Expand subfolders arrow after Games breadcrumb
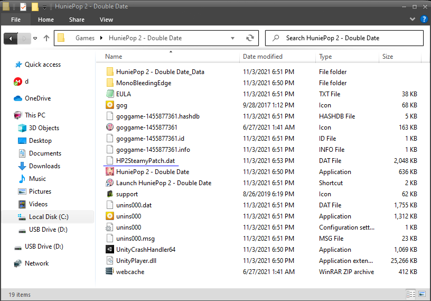Screen dimensions: 431x301 [x=101, y=38]
